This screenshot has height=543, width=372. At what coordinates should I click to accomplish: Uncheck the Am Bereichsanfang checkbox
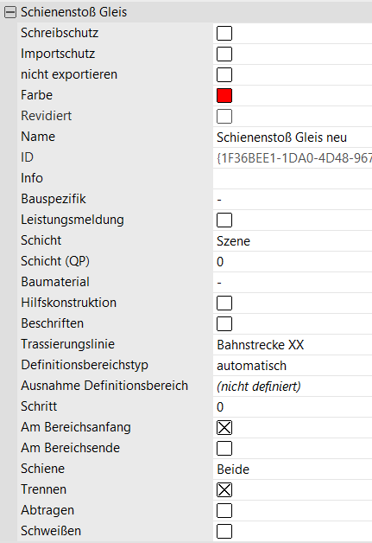[224, 428]
